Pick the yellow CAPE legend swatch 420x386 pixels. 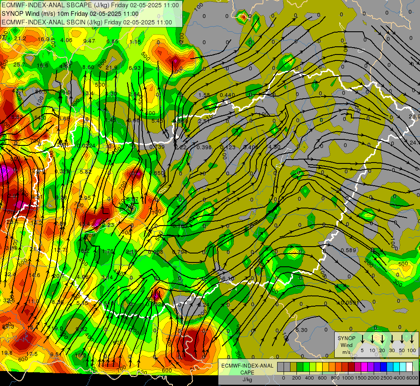pyautogui.click(x=319, y=367)
